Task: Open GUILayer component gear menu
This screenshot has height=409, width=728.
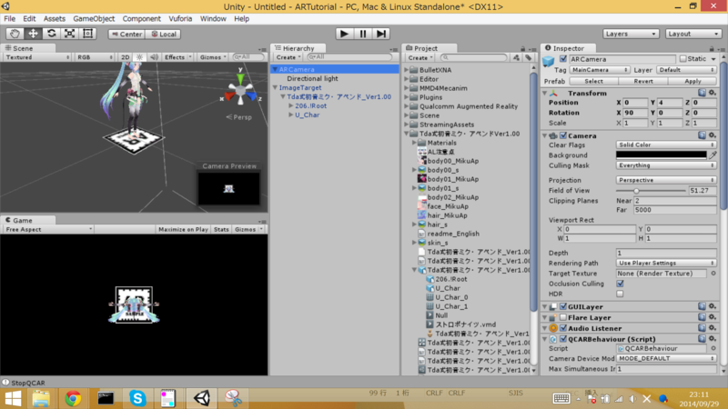Action: (713, 306)
